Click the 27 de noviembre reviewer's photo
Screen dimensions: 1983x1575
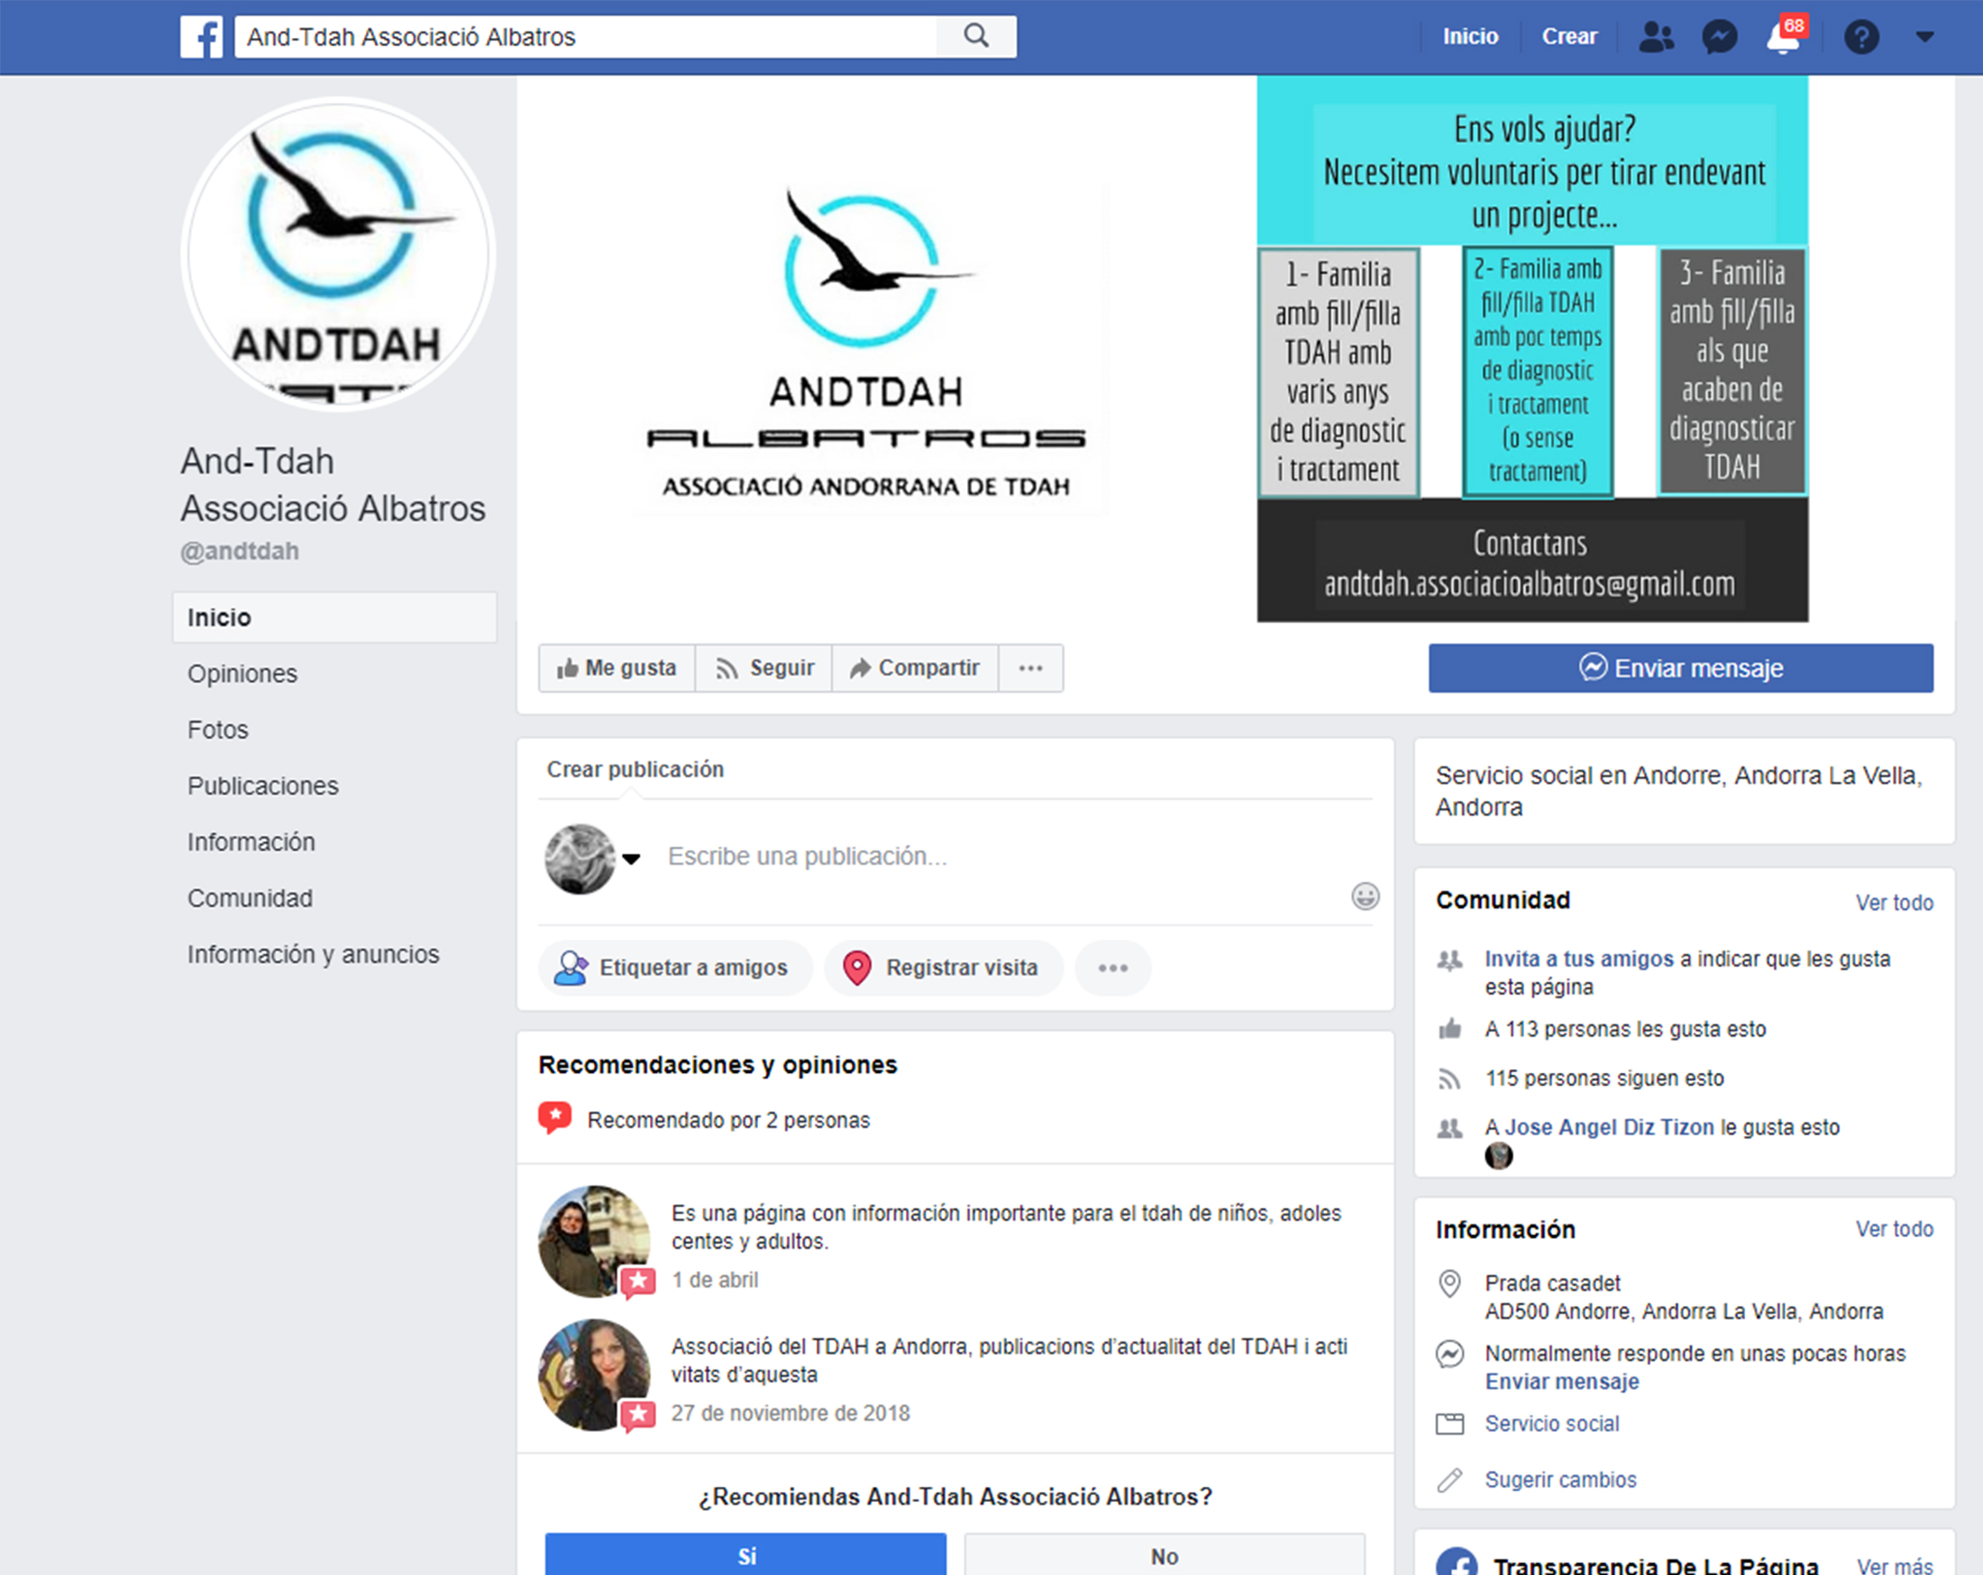(594, 1375)
